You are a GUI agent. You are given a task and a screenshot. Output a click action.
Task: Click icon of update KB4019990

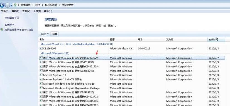coord(41,62)
